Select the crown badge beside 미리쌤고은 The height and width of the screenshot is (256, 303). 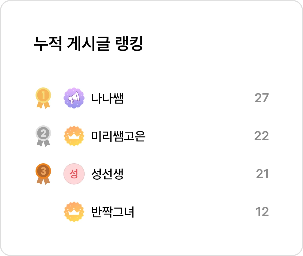pyautogui.click(x=74, y=136)
